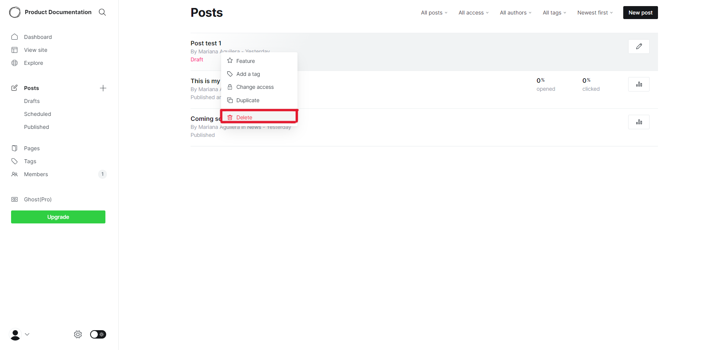The image size is (721, 350).
Task: Click the New post button
Action: coord(640,12)
